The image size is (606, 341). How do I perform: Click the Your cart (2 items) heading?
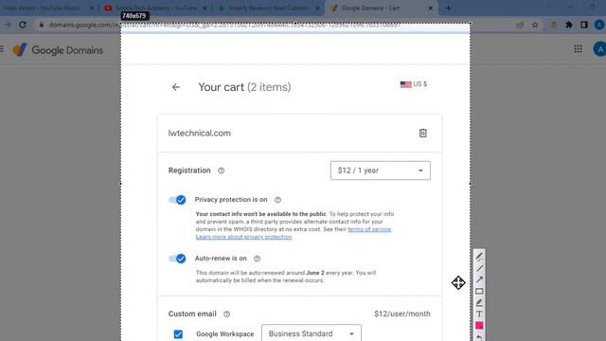point(244,87)
